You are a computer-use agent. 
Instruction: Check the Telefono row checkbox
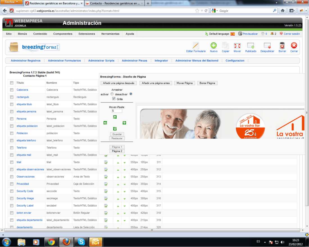[x=12, y=148]
